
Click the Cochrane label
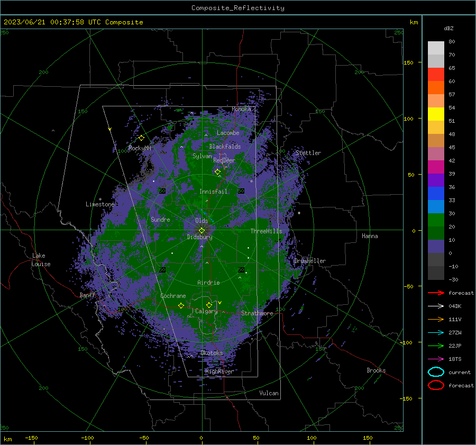[173, 296]
